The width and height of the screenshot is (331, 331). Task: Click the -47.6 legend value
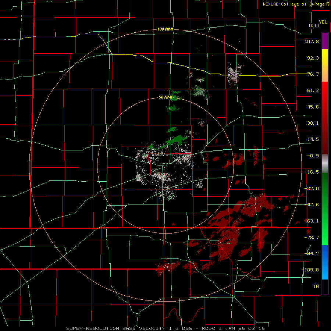(x=312, y=205)
